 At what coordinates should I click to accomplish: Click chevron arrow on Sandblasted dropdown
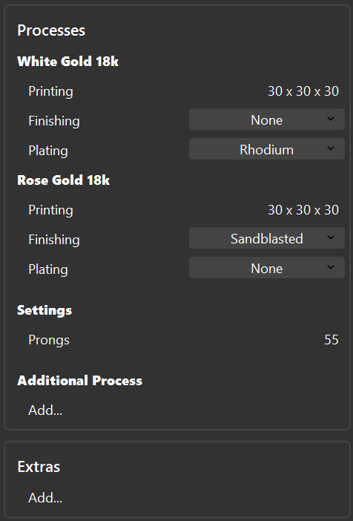click(331, 237)
